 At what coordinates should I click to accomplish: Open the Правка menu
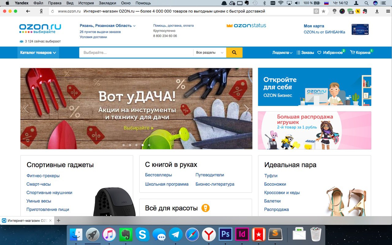[55, 3]
